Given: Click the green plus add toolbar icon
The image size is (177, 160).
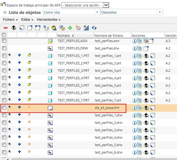Looking at the screenshot, I should click(x=70, y=28).
